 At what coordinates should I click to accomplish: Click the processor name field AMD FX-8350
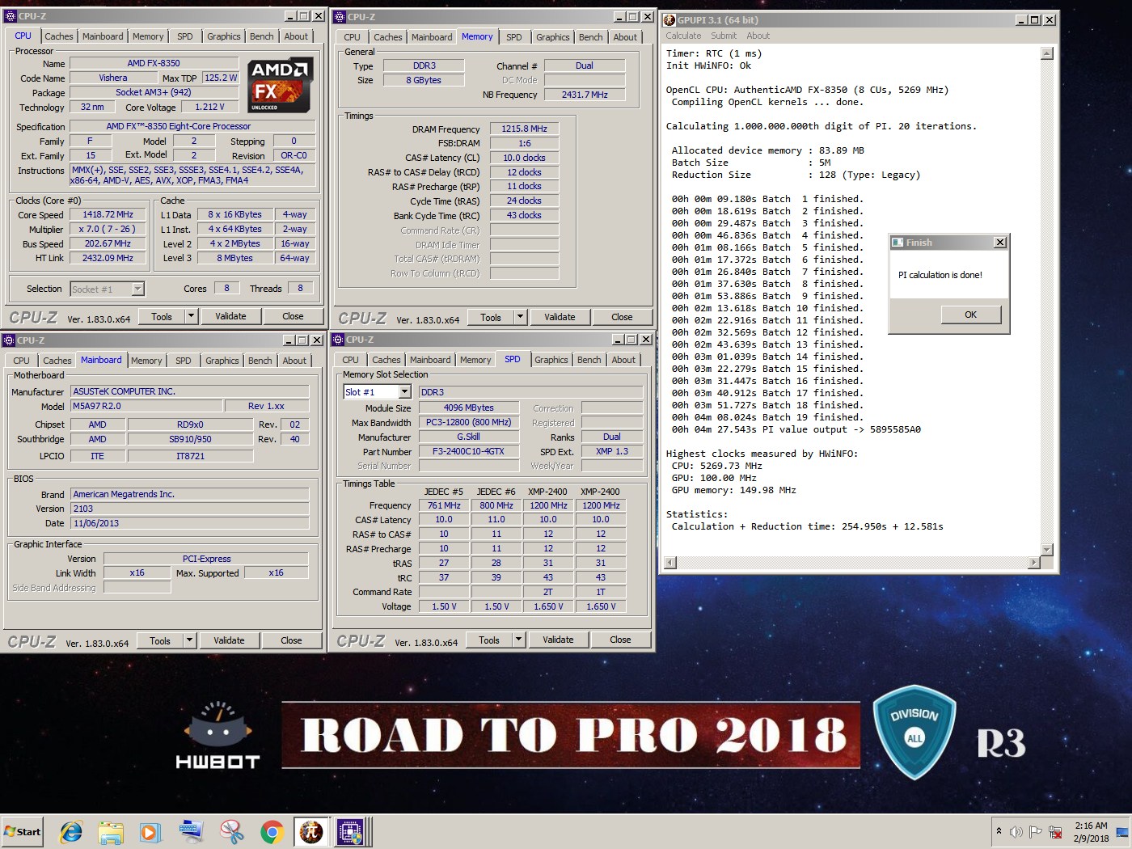[154, 63]
